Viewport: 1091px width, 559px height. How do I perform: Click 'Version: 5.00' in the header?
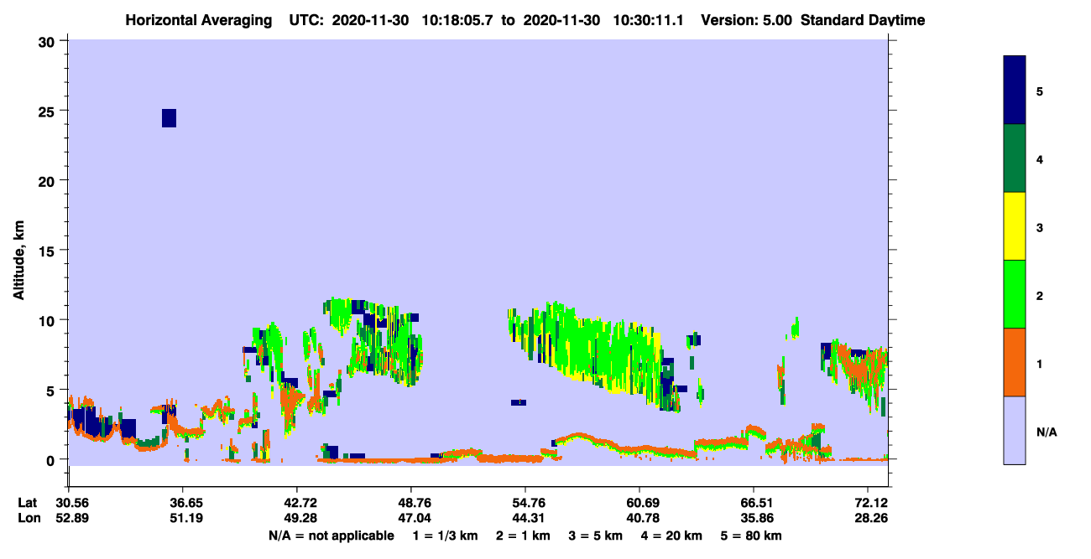(x=747, y=20)
